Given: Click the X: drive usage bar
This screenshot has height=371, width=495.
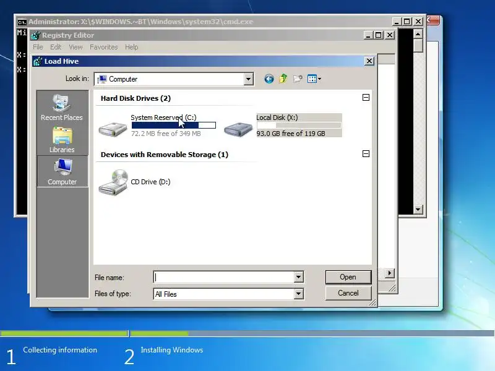Looking at the screenshot, I should pos(299,126).
